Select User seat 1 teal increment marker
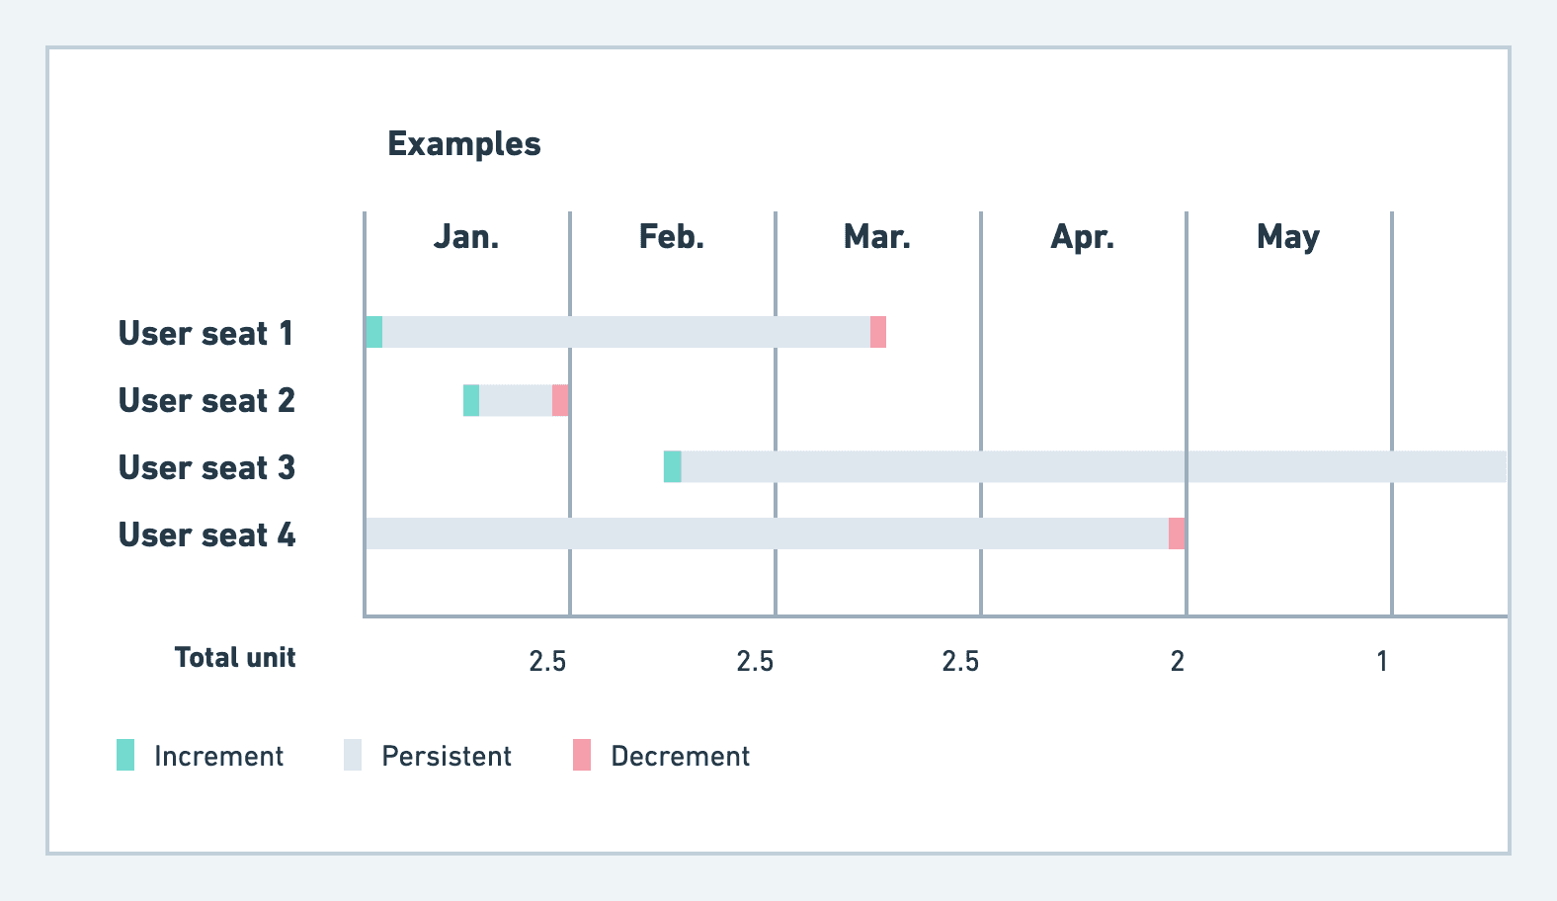The image size is (1557, 901). click(x=374, y=332)
